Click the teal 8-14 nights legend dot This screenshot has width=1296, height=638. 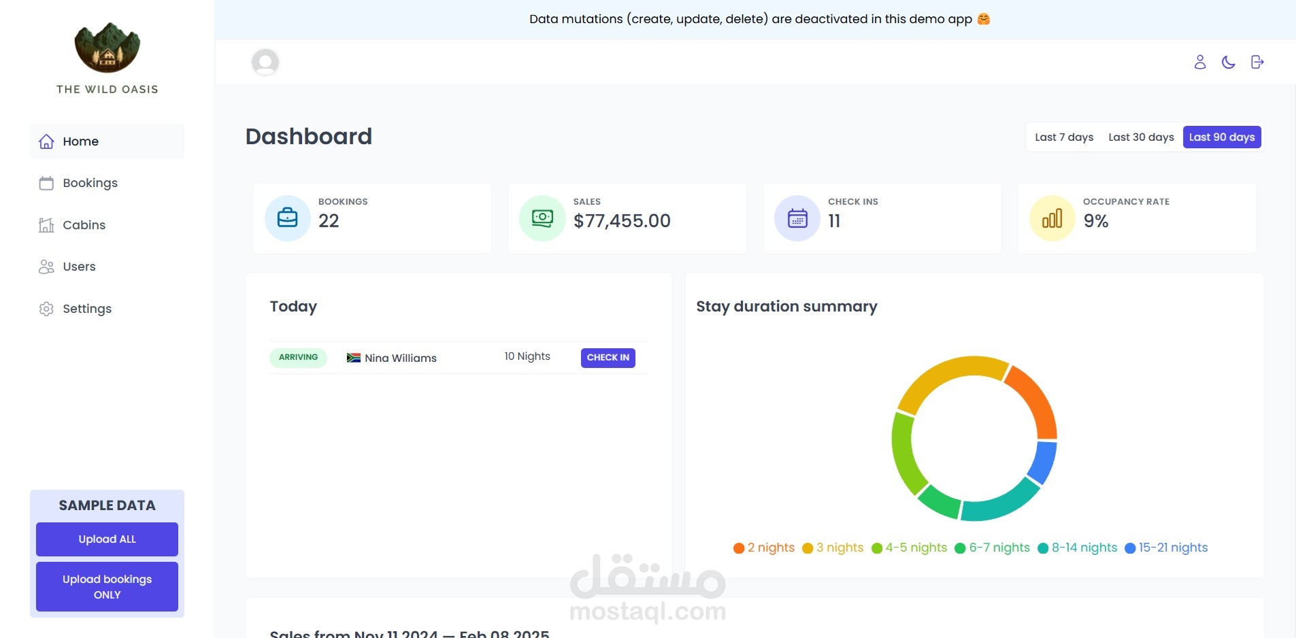click(1043, 548)
